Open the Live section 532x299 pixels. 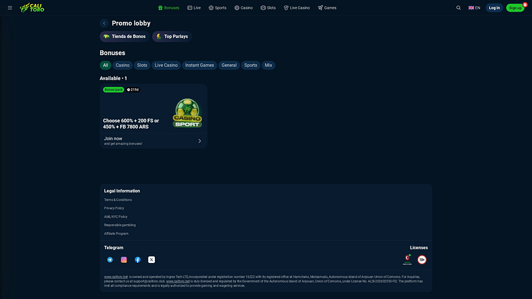coord(194,7)
